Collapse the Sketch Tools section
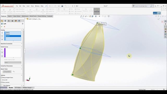 tap(21, 69)
